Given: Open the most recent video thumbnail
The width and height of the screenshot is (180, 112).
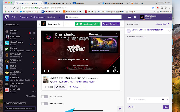Looking at the screenshot, I should click(x=103, y=45).
